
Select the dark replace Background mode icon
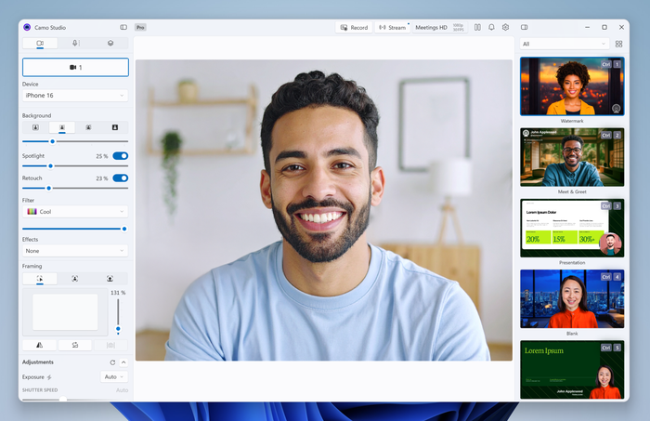point(115,127)
